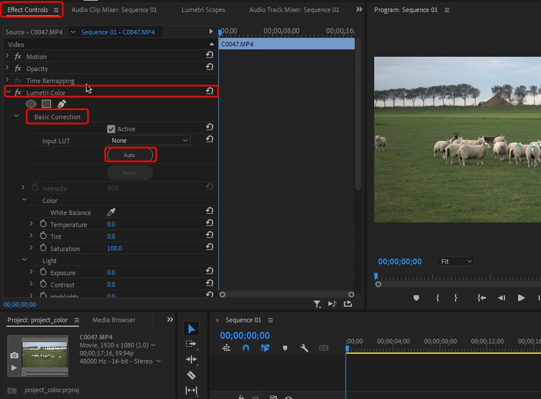Select the rectangle mask tool under Lumetri Color

click(46, 104)
